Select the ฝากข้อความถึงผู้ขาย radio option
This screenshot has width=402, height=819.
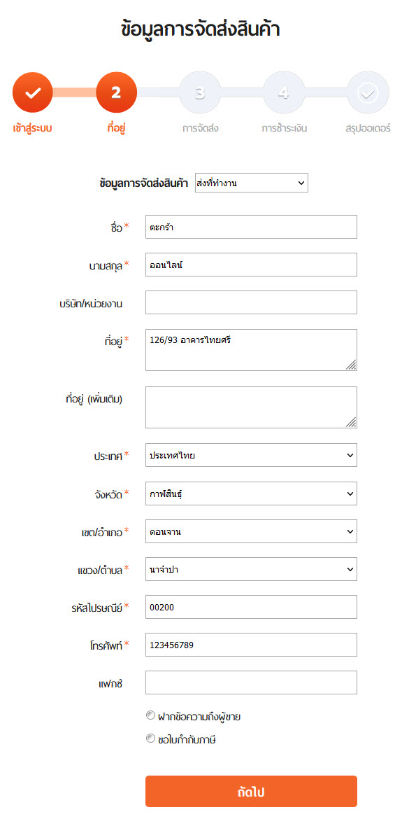[x=151, y=715]
